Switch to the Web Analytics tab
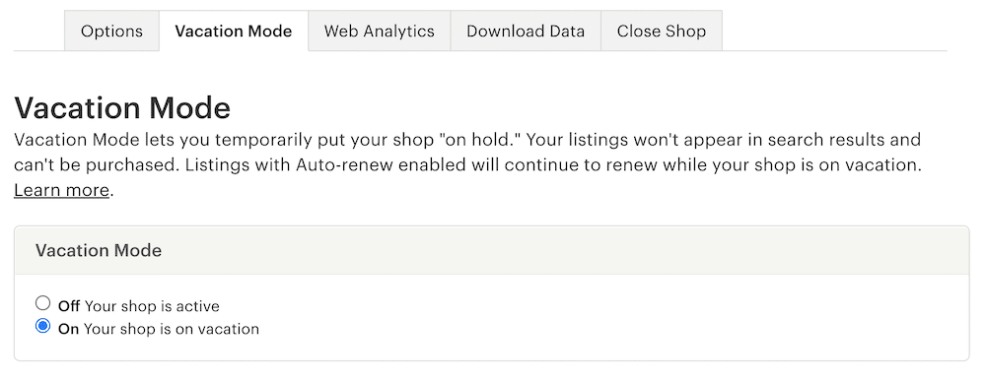This screenshot has width=986, height=381. tap(380, 31)
